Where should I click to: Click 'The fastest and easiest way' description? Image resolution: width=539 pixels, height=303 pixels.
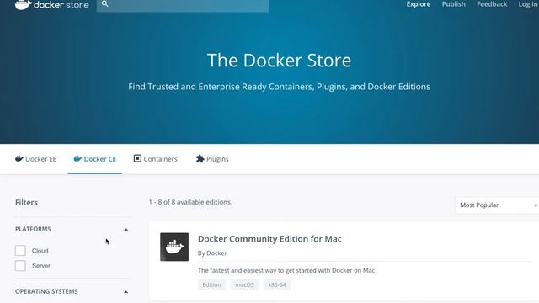click(x=286, y=271)
